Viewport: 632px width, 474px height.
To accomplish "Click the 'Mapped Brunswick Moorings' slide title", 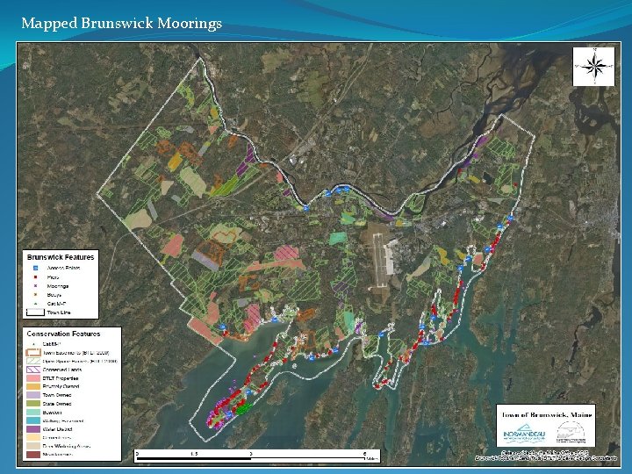I will point(121,24).
